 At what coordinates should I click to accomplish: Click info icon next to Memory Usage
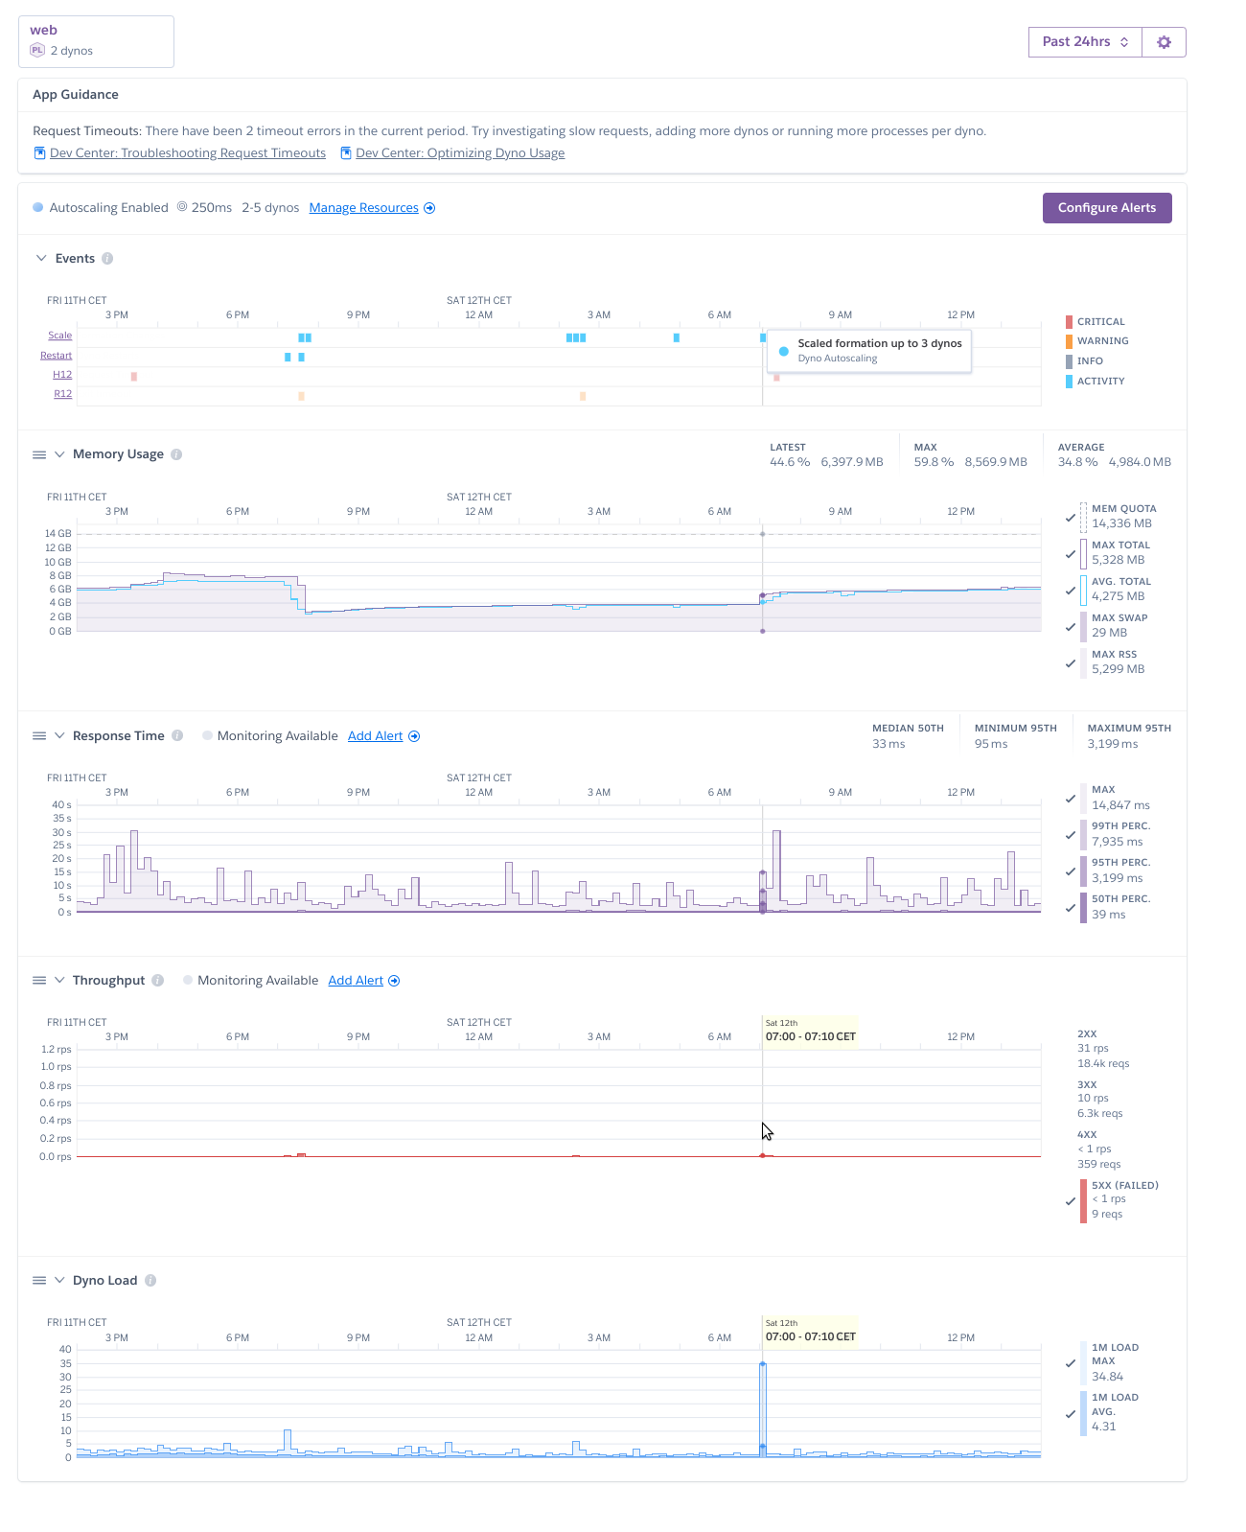[x=176, y=454]
